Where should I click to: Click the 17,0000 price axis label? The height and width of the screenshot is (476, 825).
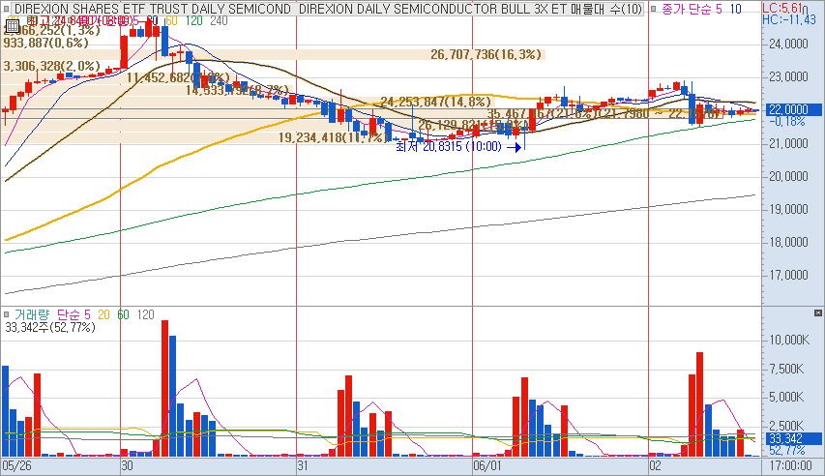click(x=788, y=275)
